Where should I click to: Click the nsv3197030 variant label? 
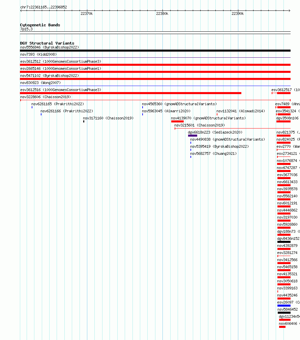287,217
